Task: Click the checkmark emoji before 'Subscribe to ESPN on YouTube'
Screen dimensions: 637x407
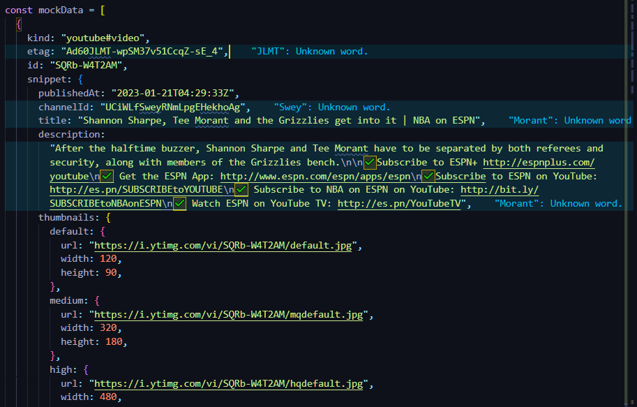Action: (428, 177)
